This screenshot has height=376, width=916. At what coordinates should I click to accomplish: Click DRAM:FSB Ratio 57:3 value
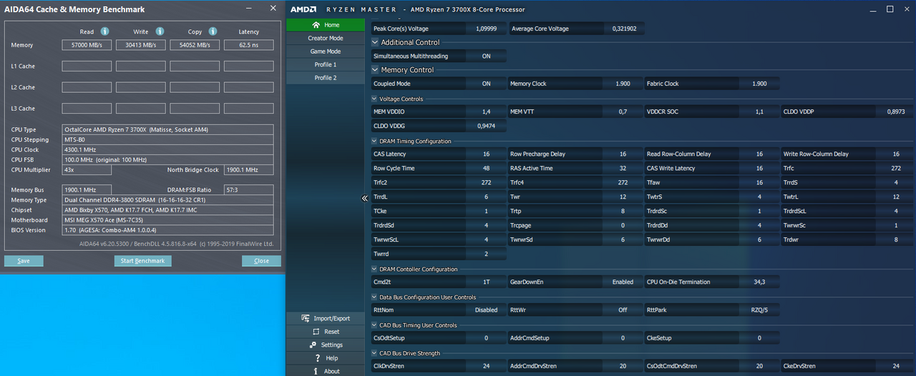(x=249, y=190)
